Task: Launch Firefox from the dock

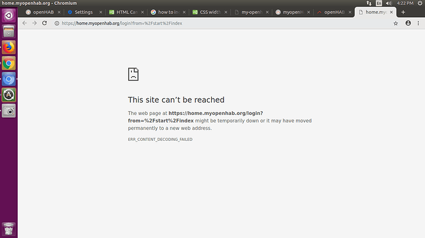Action: [x=9, y=47]
